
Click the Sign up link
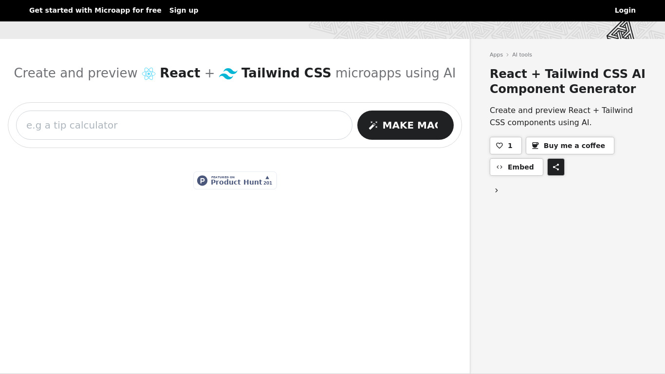pos(184,10)
